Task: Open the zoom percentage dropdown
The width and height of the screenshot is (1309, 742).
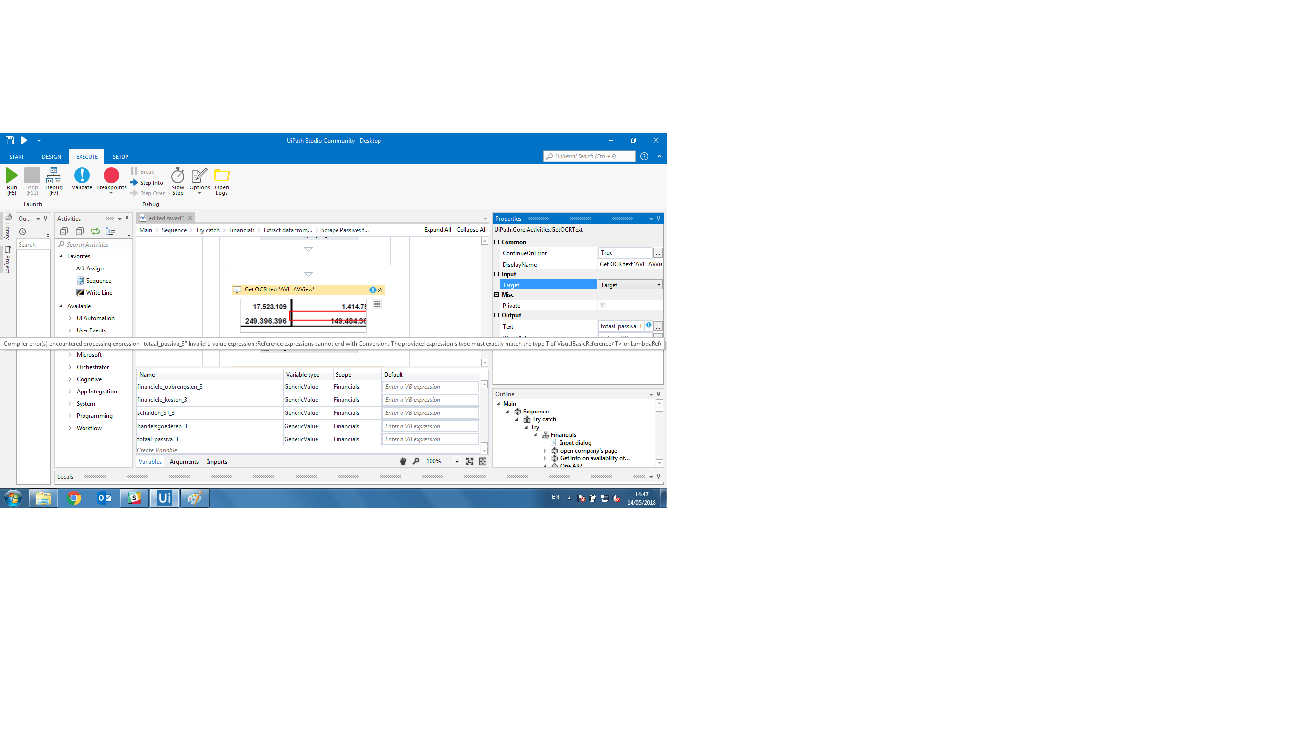Action: pos(457,462)
